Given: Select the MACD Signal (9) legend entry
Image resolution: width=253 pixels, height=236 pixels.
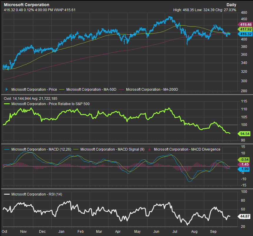Looking at the screenshot, I should [112, 149].
